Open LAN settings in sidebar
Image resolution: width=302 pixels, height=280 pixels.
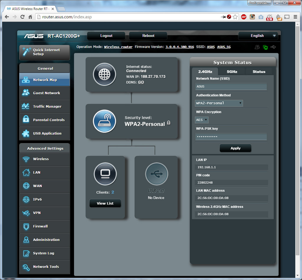coord(45,172)
